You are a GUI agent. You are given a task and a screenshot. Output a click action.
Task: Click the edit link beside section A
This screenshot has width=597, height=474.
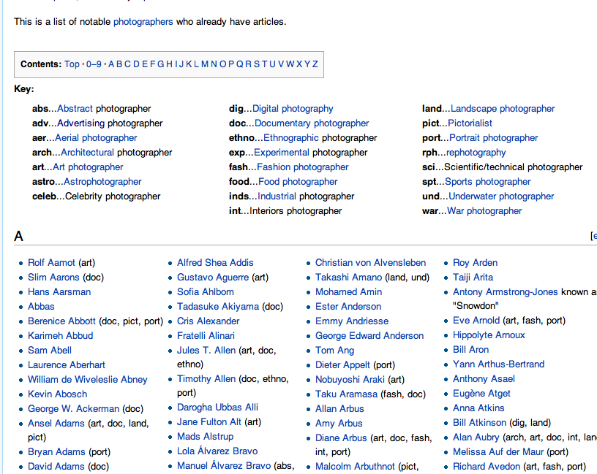(594, 236)
